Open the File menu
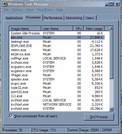Image resolution: width=122 pixels, height=134 pixels. pyautogui.click(x=6, y=10)
